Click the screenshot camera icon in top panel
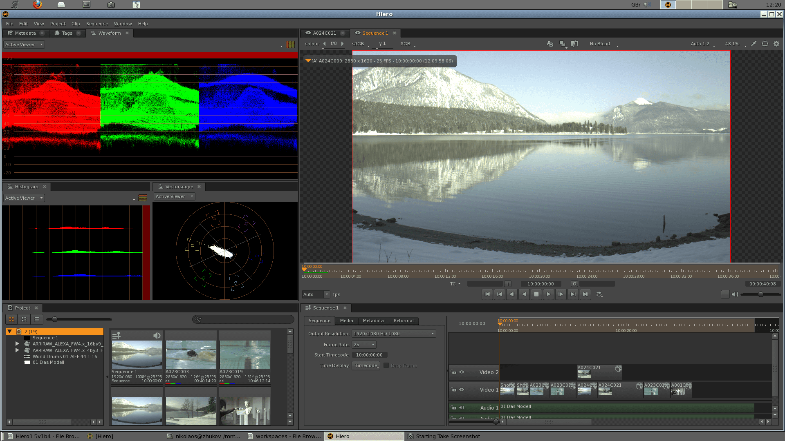 pos(111,4)
